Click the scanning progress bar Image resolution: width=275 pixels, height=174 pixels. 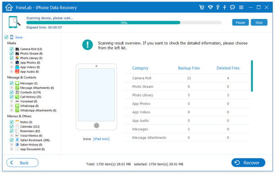pos(124,22)
